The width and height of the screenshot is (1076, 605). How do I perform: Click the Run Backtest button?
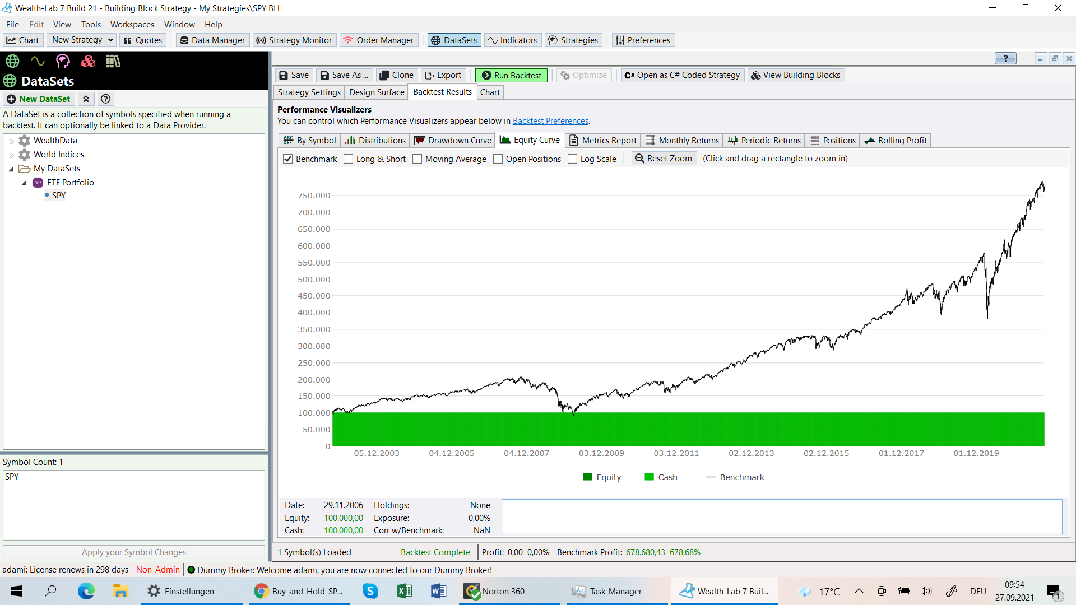(x=511, y=75)
